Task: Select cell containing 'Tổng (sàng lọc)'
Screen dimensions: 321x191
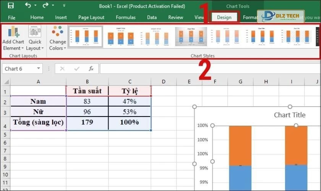Action: coord(38,123)
